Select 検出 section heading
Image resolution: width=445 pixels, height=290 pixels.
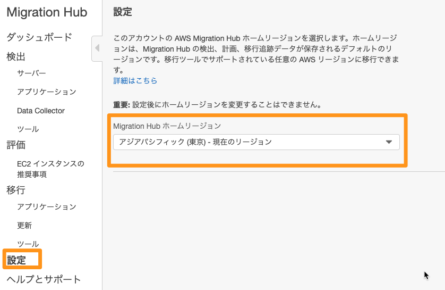(16, 56)
